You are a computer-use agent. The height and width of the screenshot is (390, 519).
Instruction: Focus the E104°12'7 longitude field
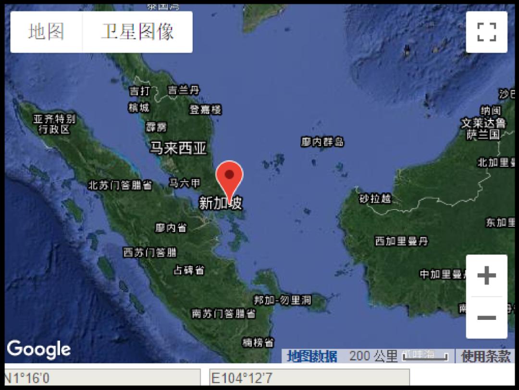tap(309, 378)
